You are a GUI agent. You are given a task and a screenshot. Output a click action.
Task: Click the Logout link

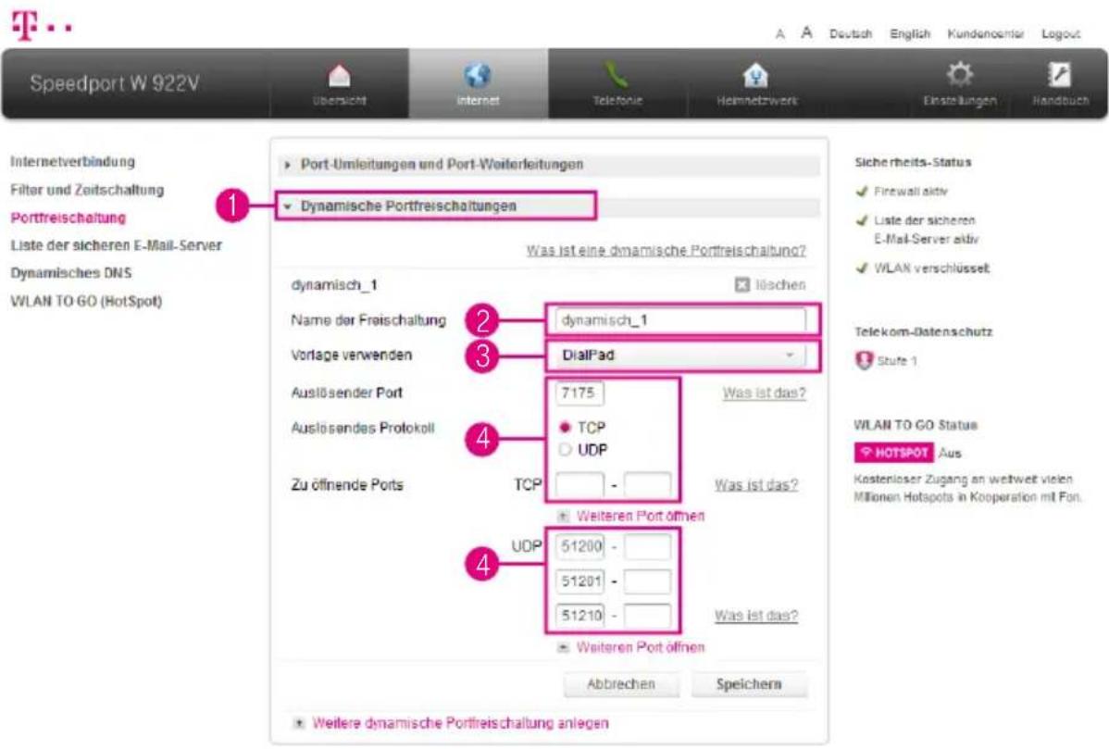(x=1060, y=34)
